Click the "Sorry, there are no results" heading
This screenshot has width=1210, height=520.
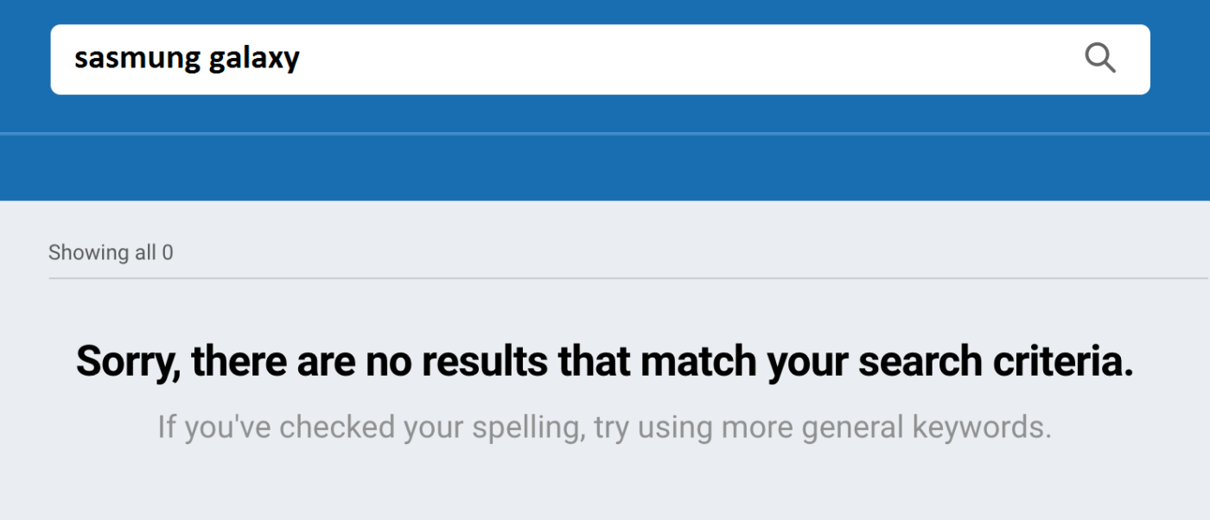(x=604, y=361)
